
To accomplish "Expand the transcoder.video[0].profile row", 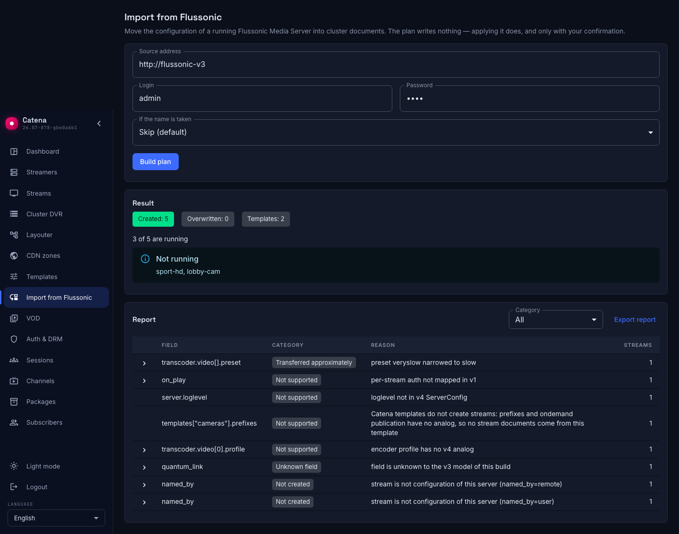I will coord(144,450).
